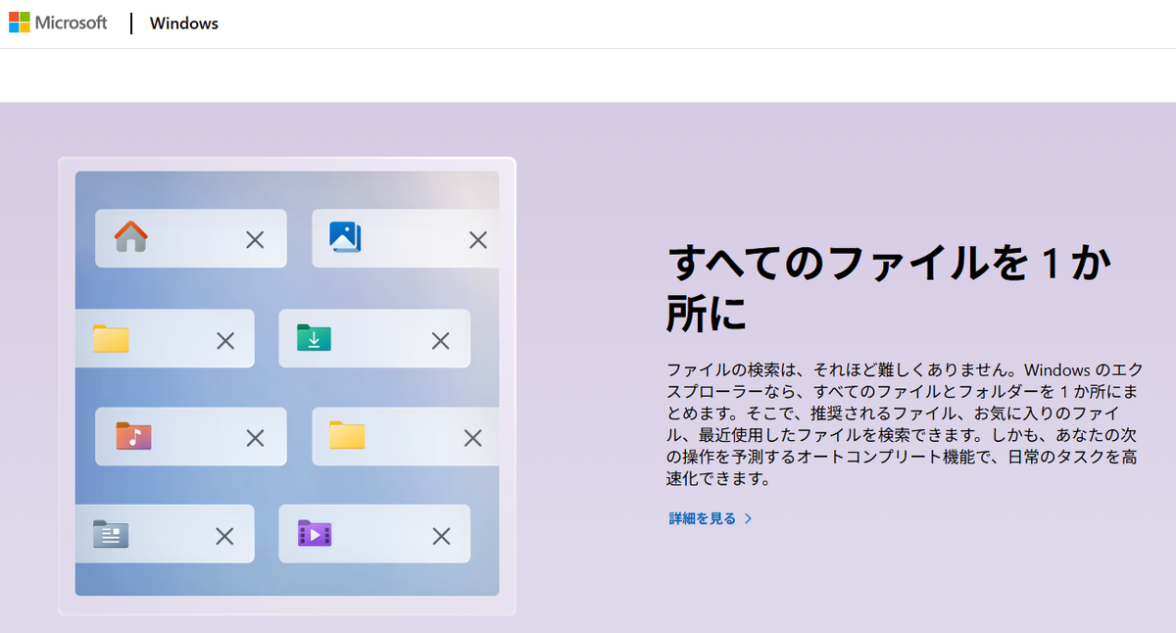The height and width of the screenshot is (633, 1176).
Task: Click the chevron after 詳細を見る
Action: pyautogui.click(x=749, y=518)
